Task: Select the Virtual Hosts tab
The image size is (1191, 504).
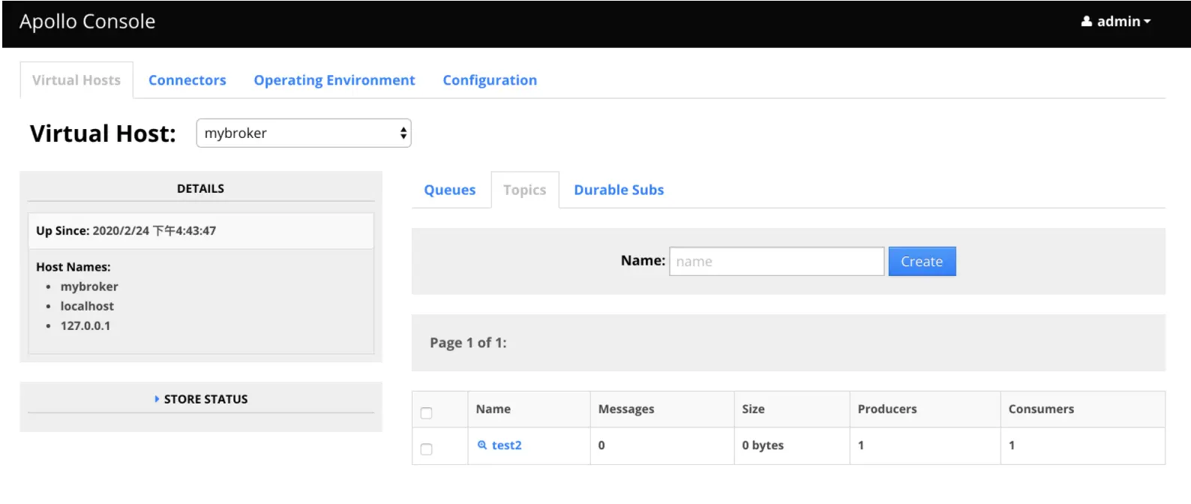Action: 76,80
